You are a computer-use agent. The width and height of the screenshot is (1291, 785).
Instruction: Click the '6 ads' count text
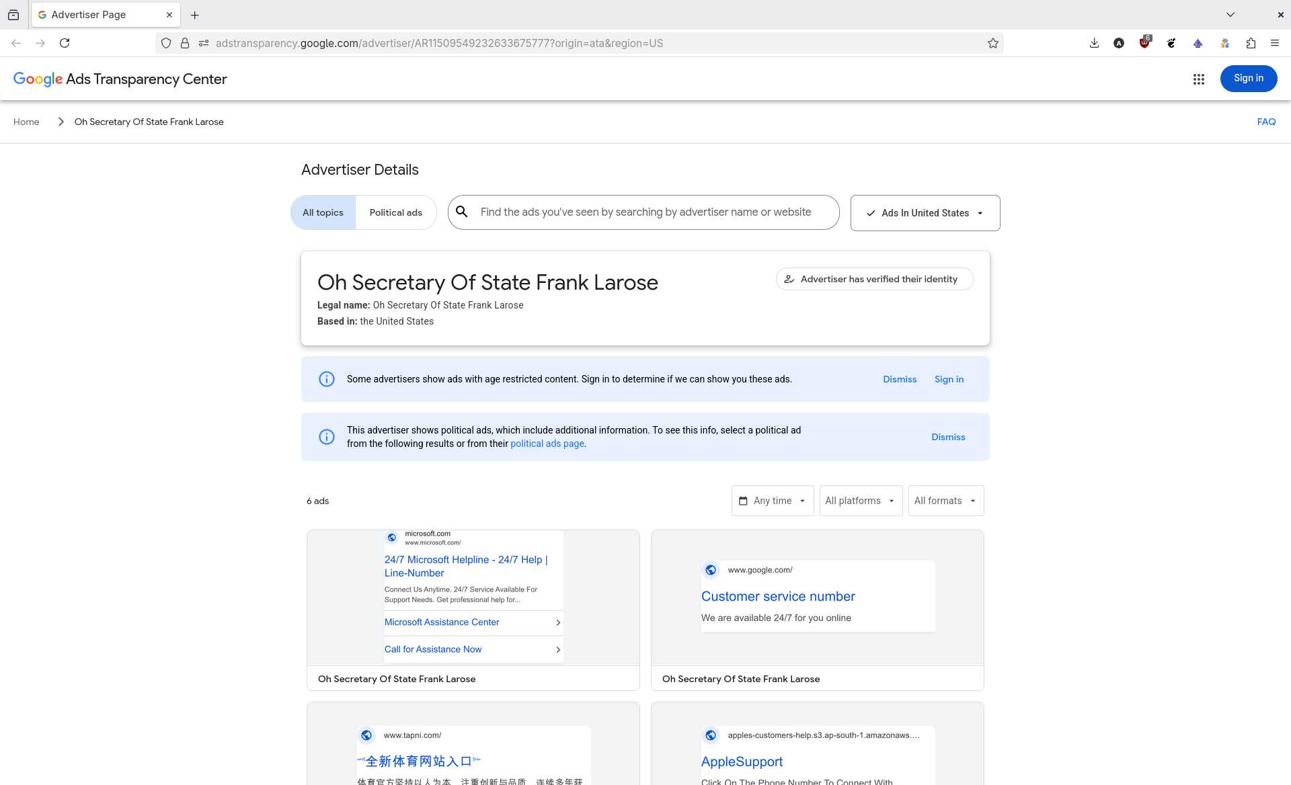tap(317, 501)
